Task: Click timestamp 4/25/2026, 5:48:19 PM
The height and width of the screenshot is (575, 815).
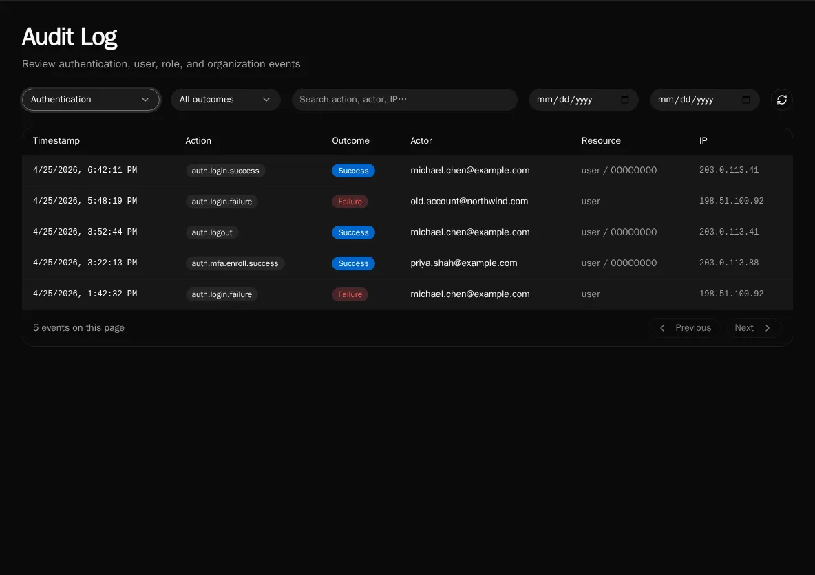Action: 85,201
